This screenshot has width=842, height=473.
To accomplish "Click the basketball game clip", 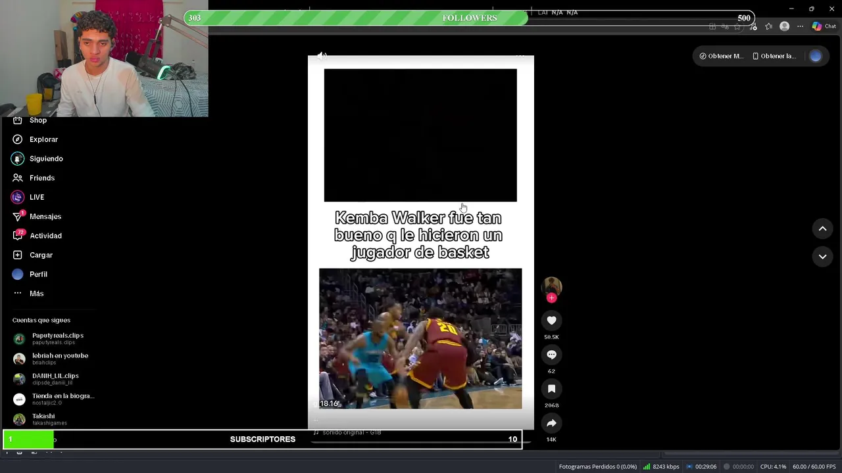I will [420, 338].
